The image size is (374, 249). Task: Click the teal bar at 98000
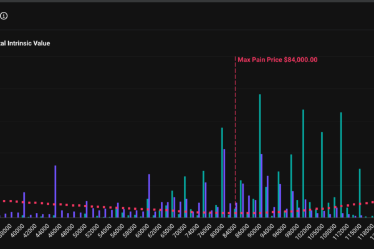pyautogui.click(x=291, y=184)
